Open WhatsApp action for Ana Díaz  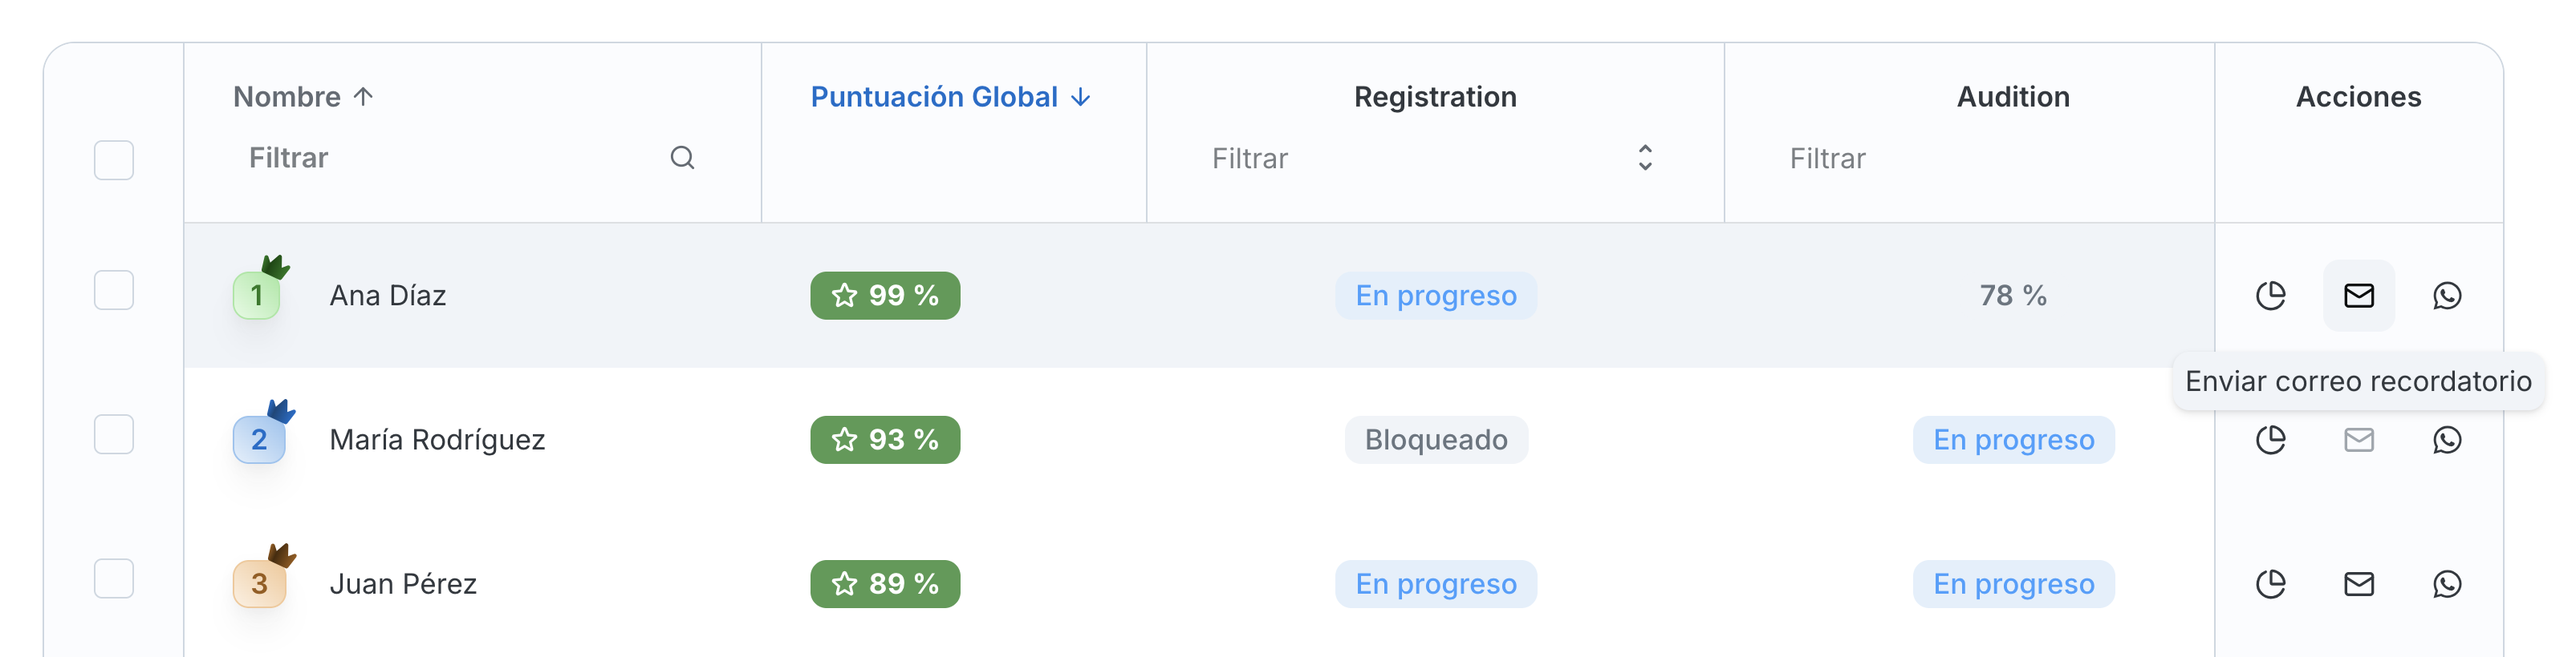click(x=2446, y=296)
